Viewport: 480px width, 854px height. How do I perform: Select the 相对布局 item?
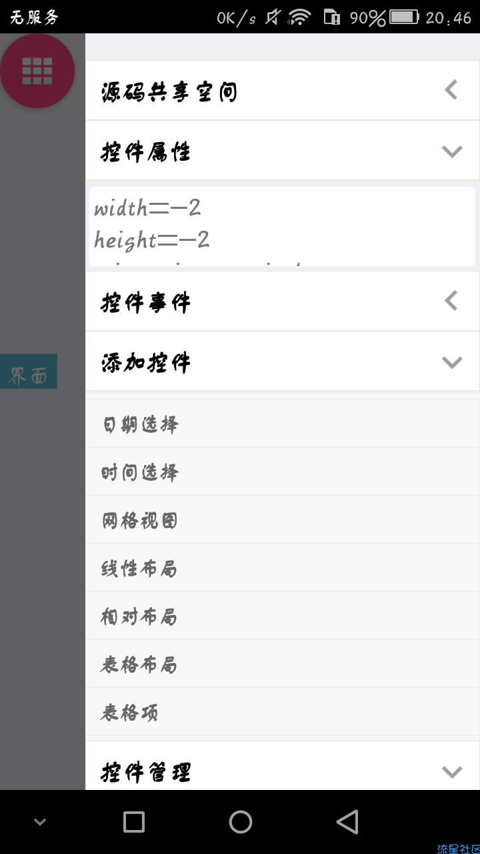(x=283, y=616)
